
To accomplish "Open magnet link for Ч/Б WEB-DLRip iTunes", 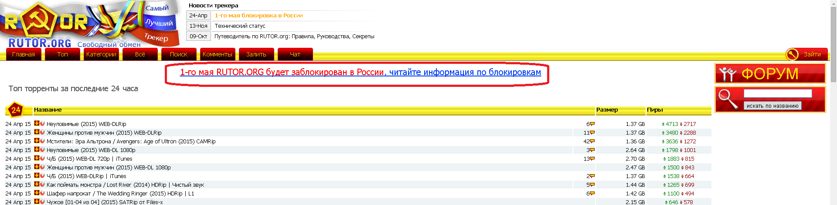I will (42, 176).
